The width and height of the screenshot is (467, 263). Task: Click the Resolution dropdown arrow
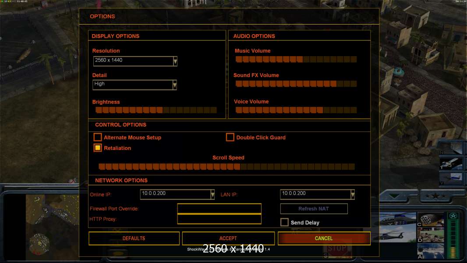(x=175, y=61)
